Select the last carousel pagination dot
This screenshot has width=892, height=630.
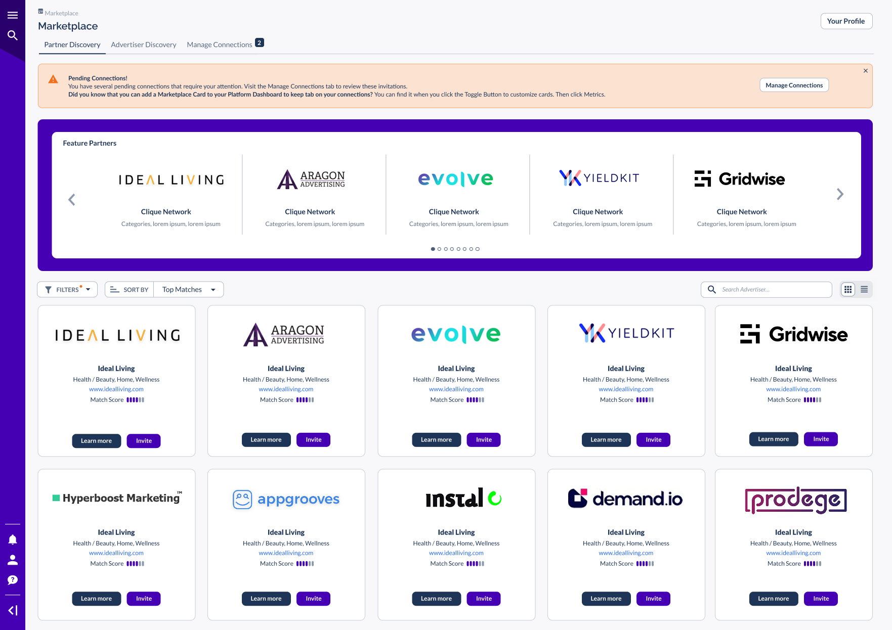coord(478,249)
